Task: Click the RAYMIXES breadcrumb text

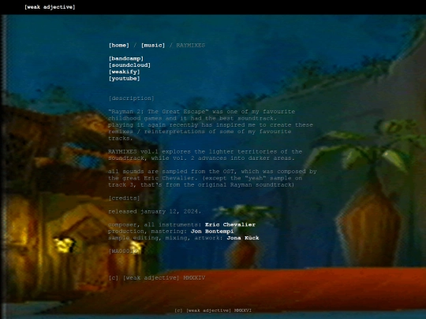Action: [191, 46]
